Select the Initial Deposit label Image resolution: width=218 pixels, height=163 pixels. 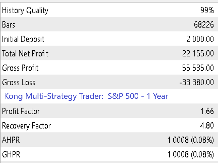[x=23, y=39]
